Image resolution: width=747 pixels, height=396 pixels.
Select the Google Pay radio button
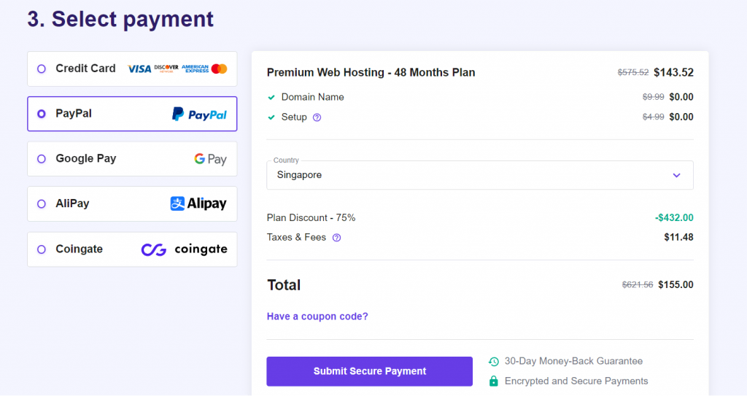pyautogui.click(x=41, y=159)
